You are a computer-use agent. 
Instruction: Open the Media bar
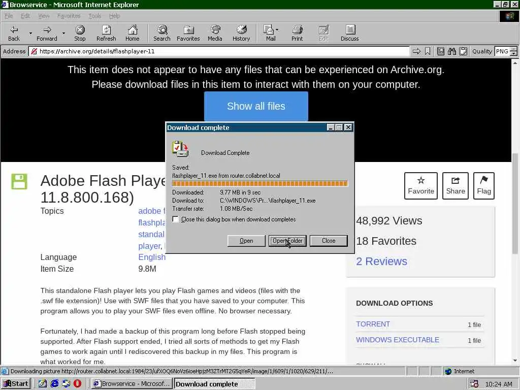[215, 33]
